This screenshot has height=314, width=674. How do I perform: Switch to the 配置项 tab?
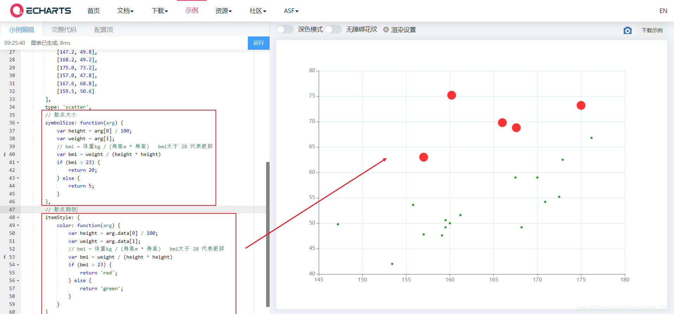pyautogui.click(x=104, y=30)
